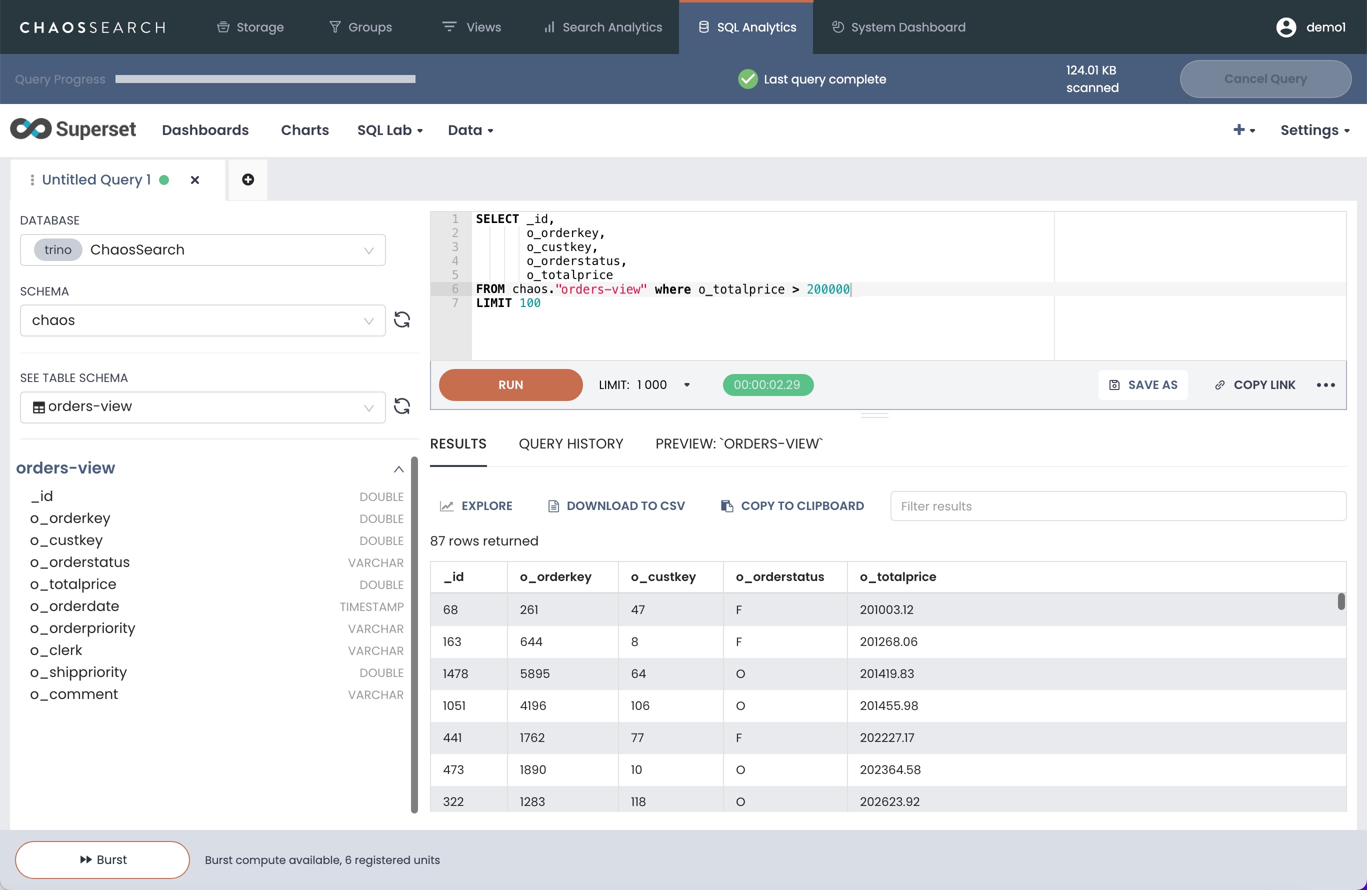Screen dimensions: 1367x890
Task: Click Download to CSV
Action: tap(616, 506)
